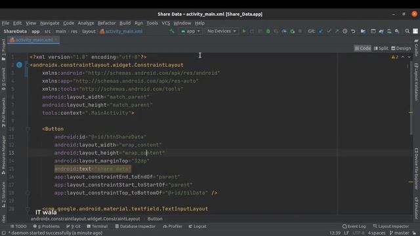The width and height of the screenshot is (420, 236).
Task: Click the Make Project hammer icon
Action: [x=172, y=31]
